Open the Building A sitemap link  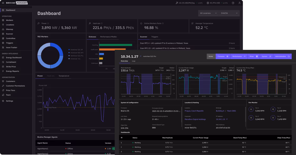(x=220, y=111)
